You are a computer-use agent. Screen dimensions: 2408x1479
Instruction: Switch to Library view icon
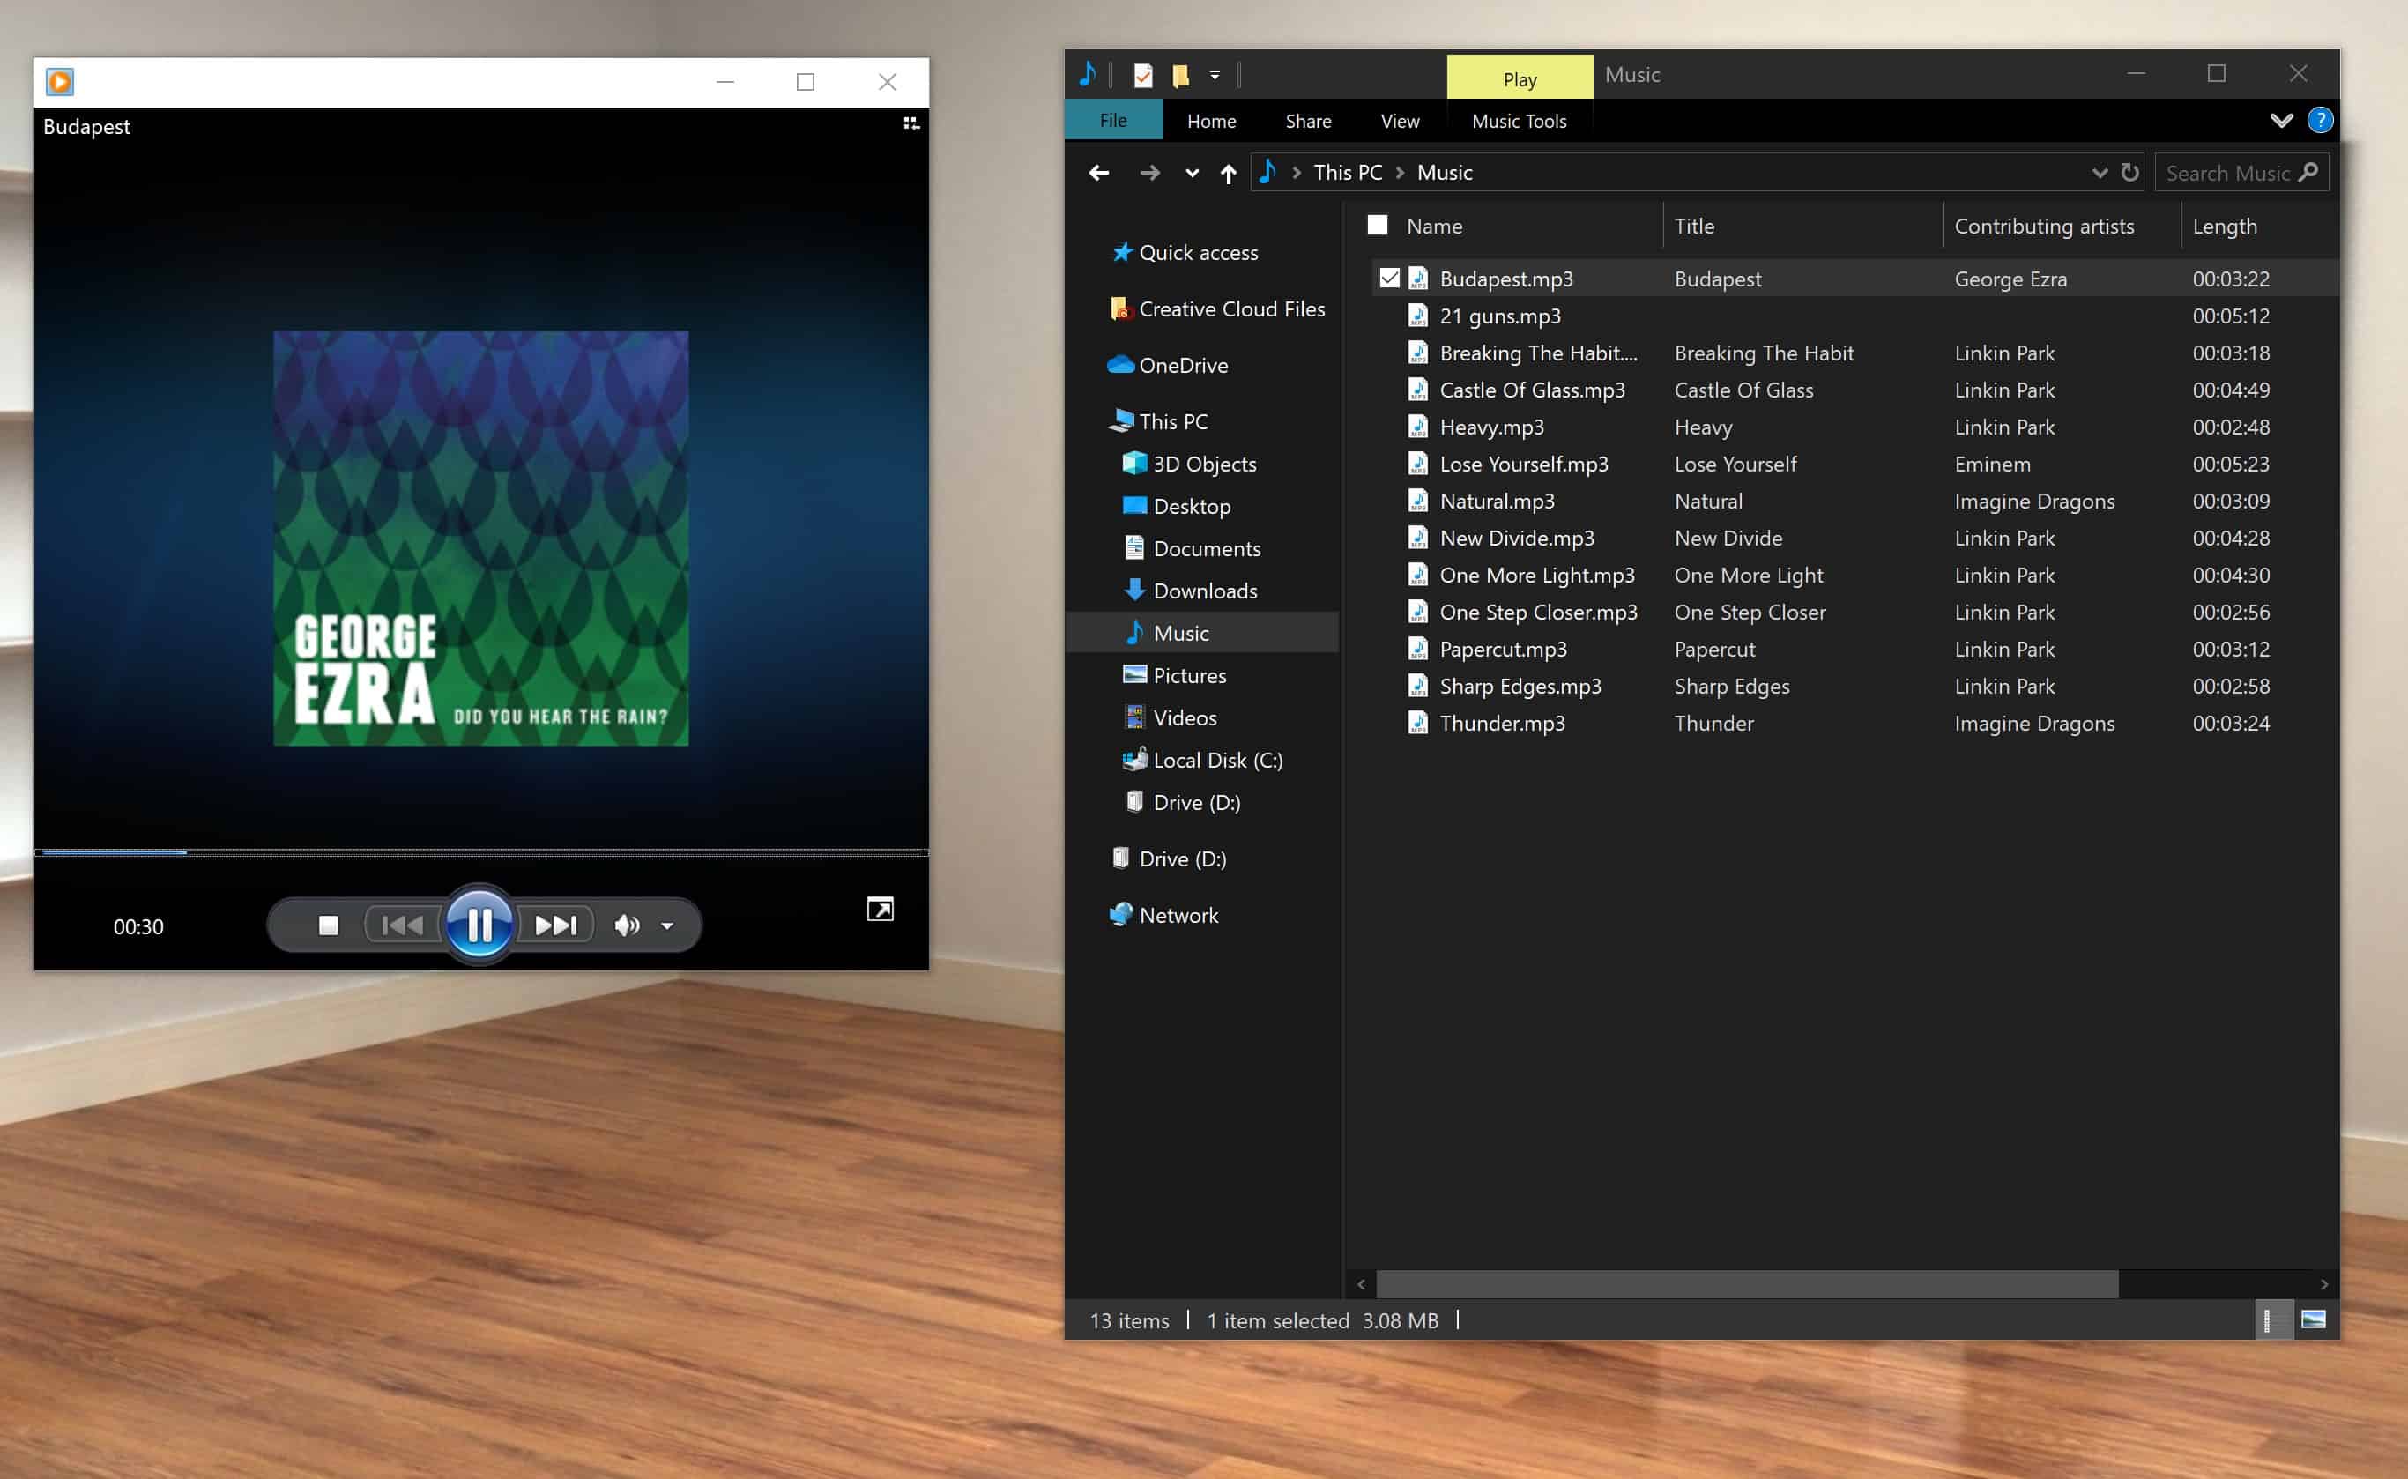click(x=910, y=123)
